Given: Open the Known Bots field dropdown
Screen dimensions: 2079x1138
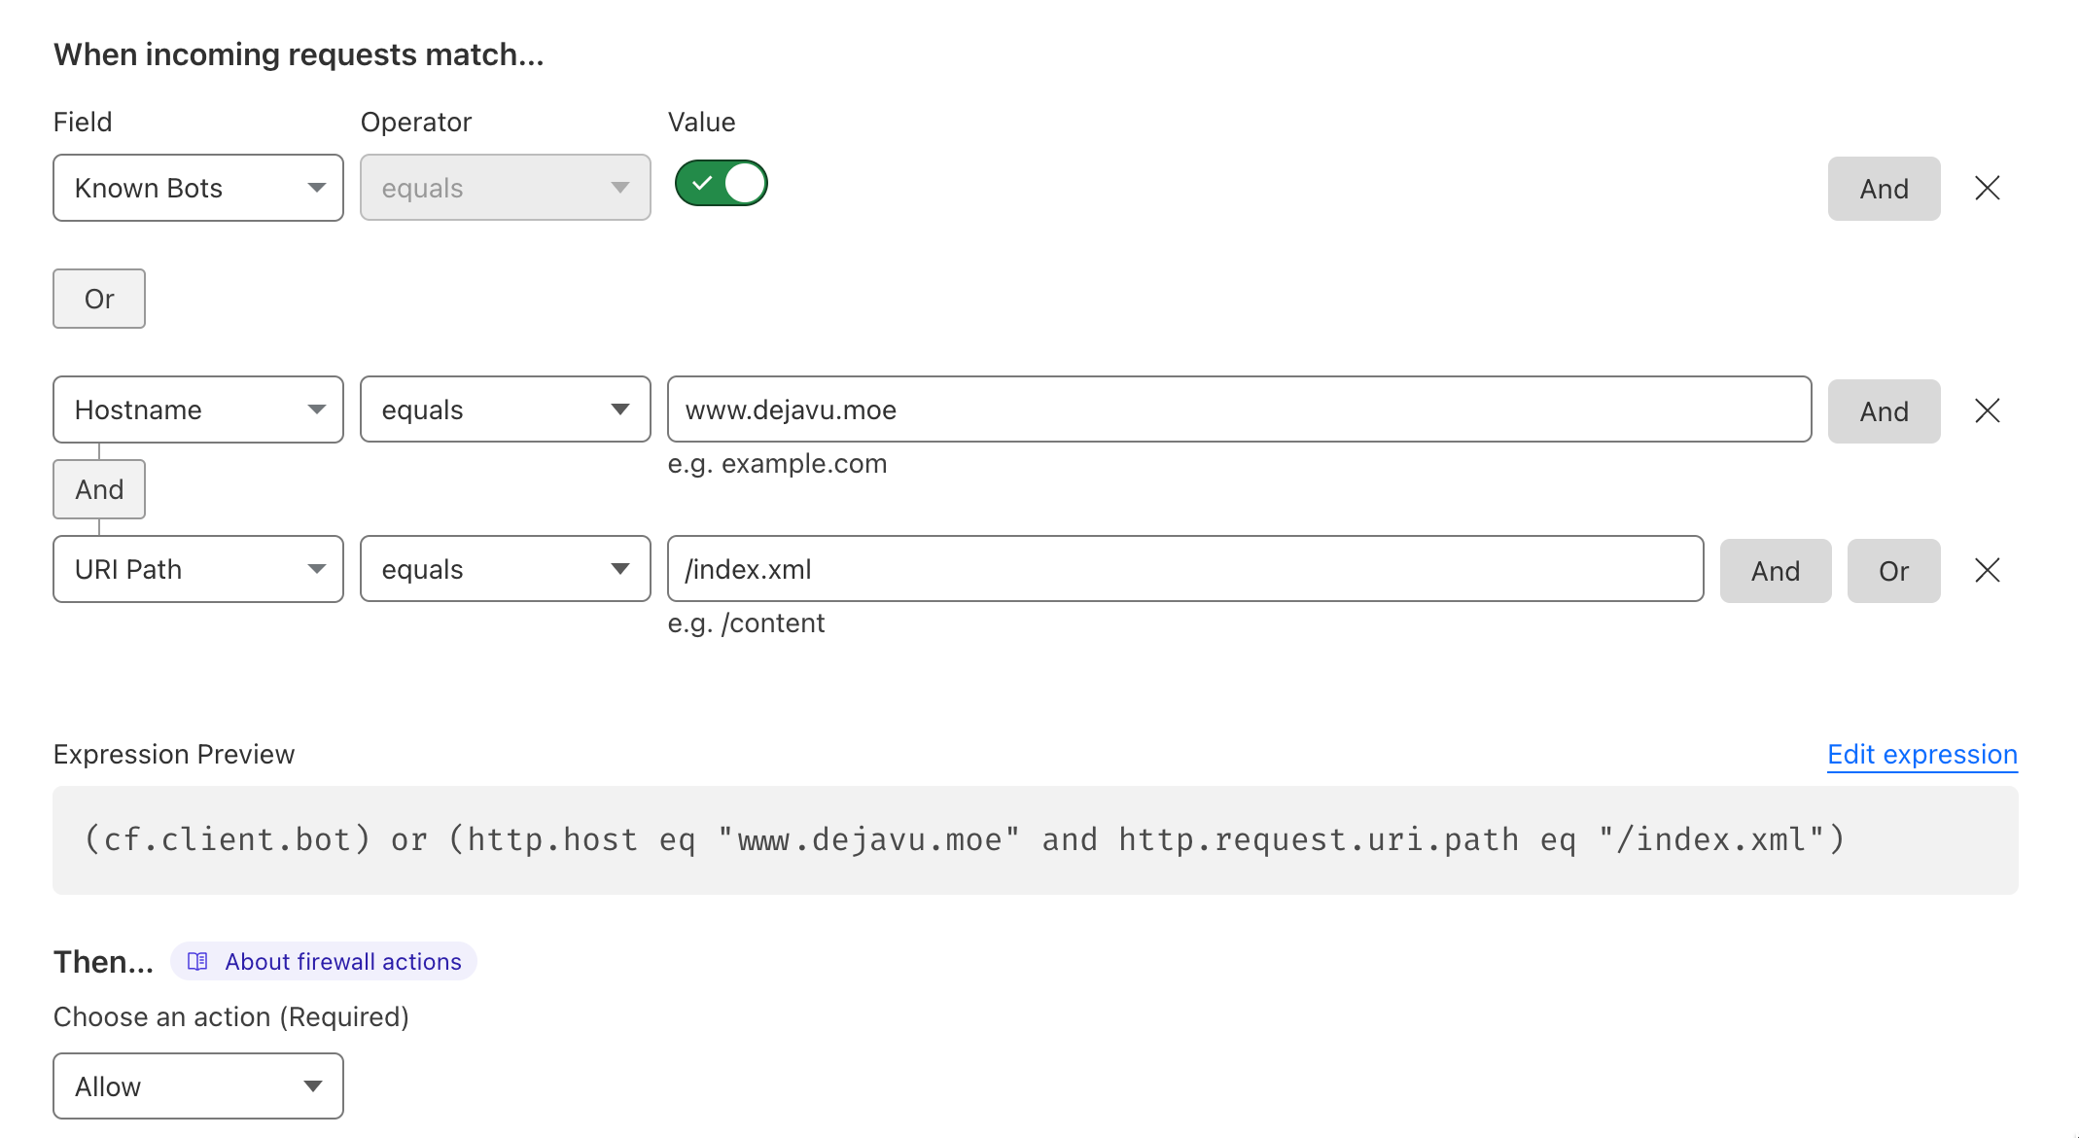Looking at the screenshot, I should pos(198,188).
